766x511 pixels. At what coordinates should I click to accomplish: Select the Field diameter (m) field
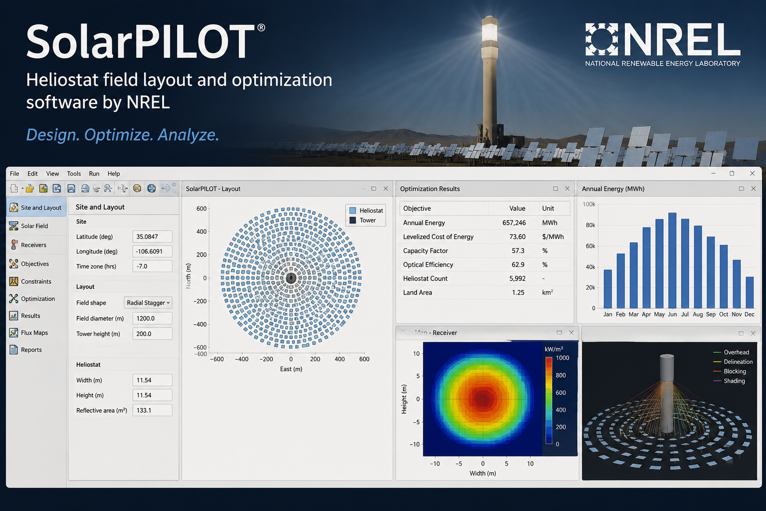point(152,318)
